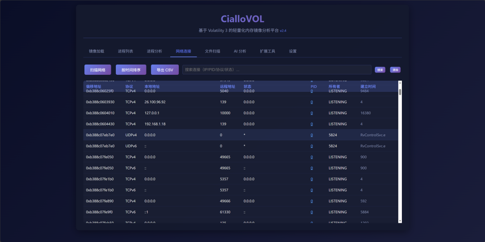This screenshot has width=485, height=242.
Task: Open PID link in row 0xb388c0603930
Action: tap(312, 102)
